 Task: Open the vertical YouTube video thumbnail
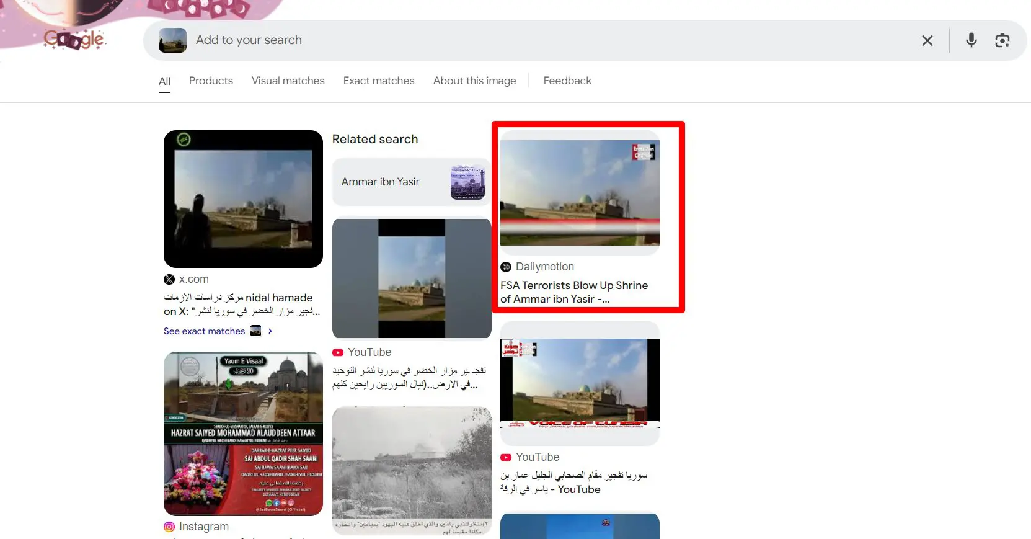point(412,278)
